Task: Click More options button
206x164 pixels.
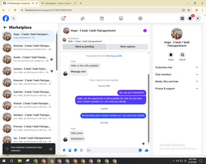Action: [x=128, y=47]
